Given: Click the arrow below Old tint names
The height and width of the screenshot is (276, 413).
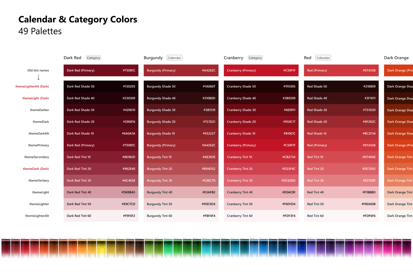Looking at the screenshot, I should pyautogui.click(x=38, y=77).
